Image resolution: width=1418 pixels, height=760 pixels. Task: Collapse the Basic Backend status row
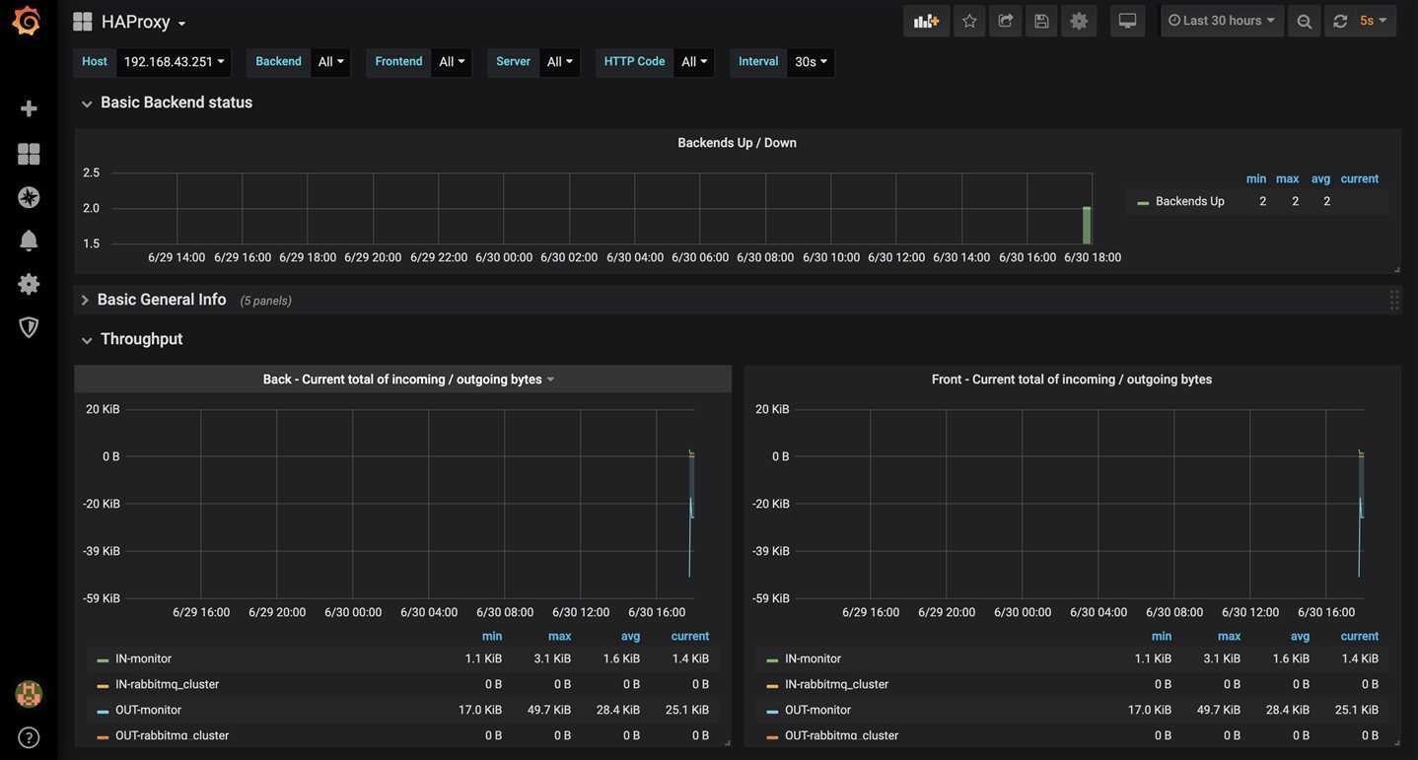(87, 104)
